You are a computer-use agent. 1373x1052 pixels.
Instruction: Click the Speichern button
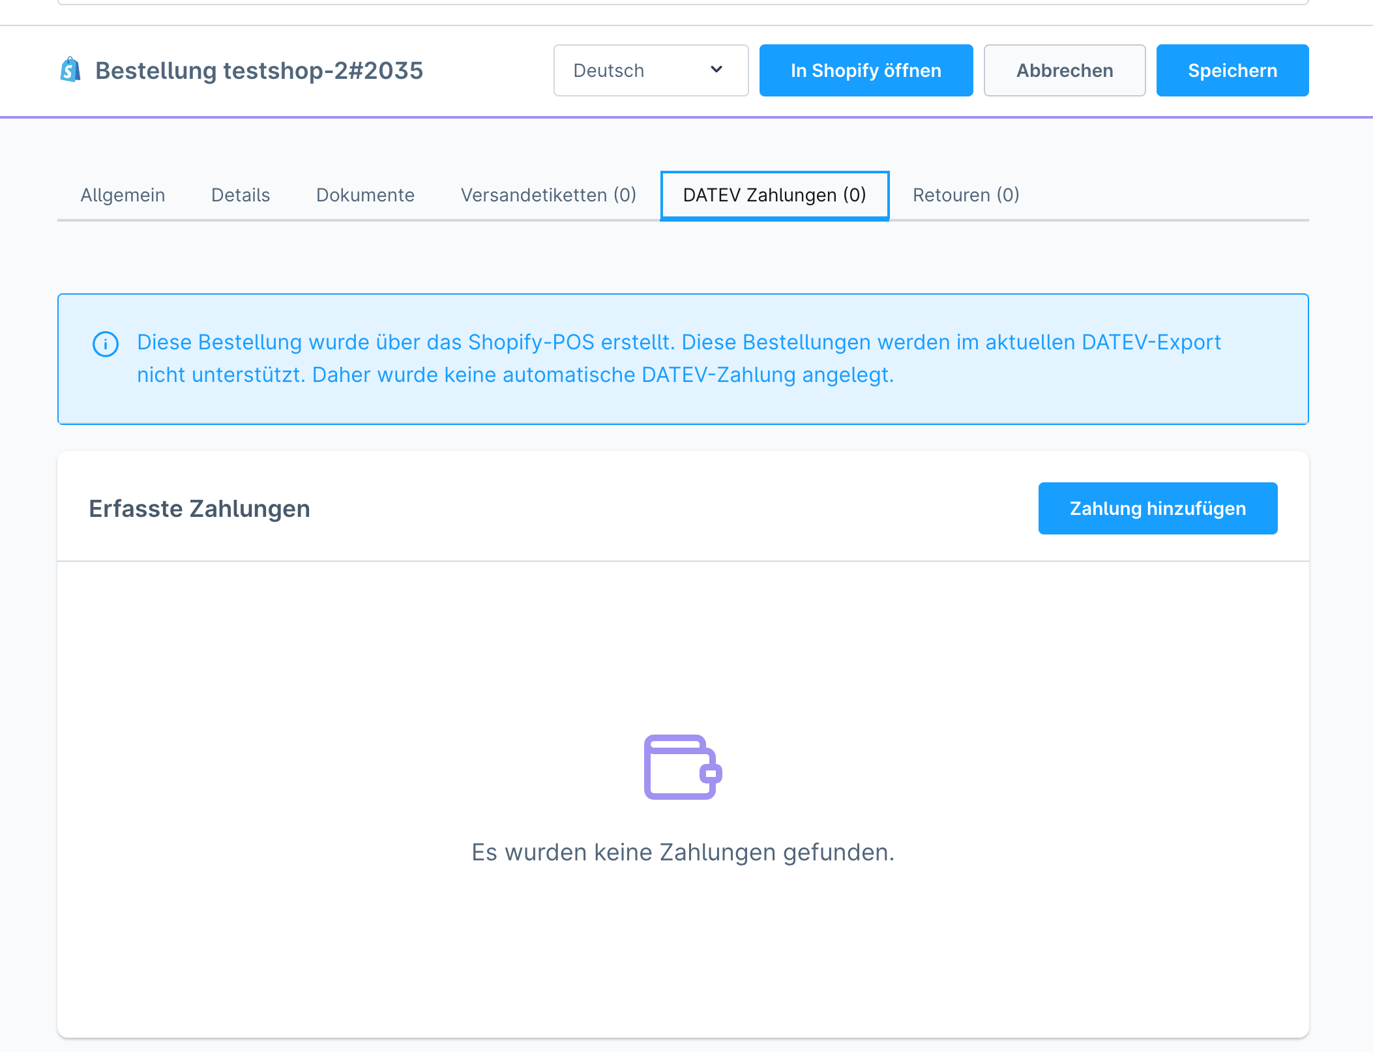coord(1232,70)
